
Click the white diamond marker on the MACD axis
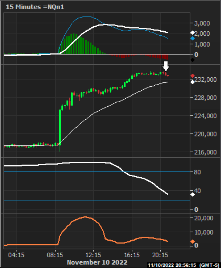coord(193,33)
